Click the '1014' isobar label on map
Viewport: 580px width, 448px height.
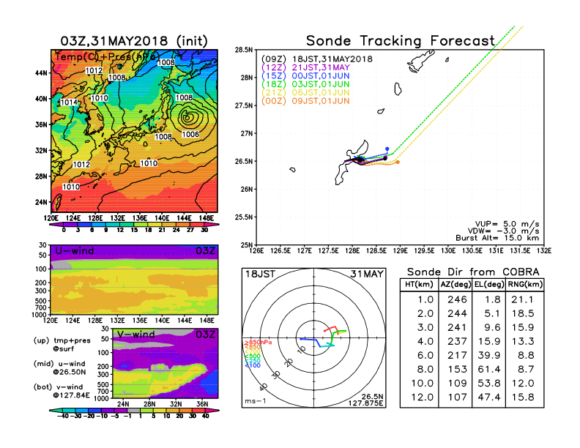tap(69, 102)
